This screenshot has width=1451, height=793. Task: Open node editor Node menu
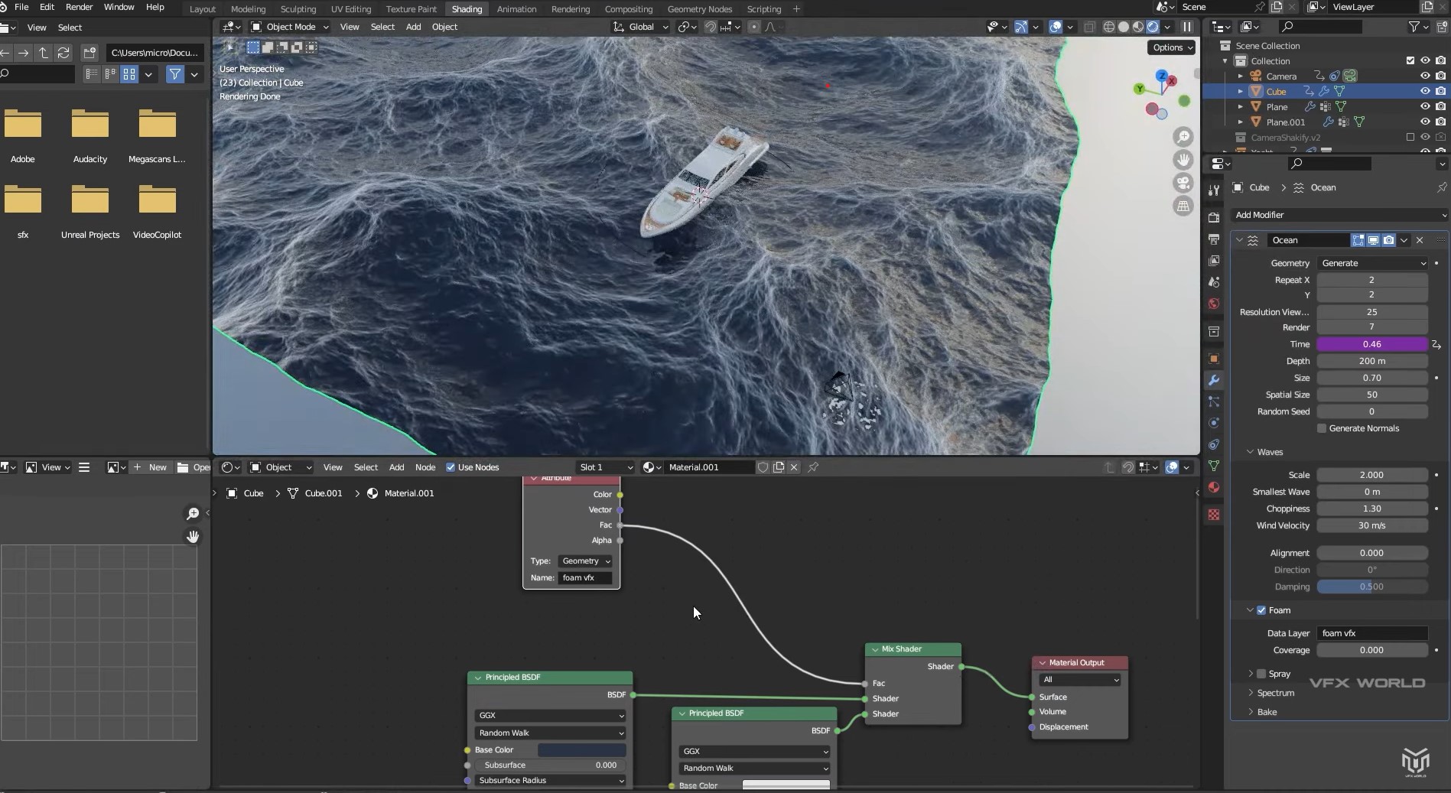[425, 467]
